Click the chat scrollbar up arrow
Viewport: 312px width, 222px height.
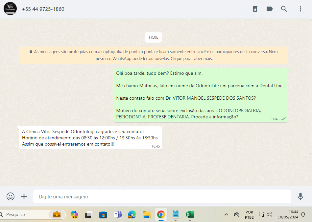(x=310, y=20)
